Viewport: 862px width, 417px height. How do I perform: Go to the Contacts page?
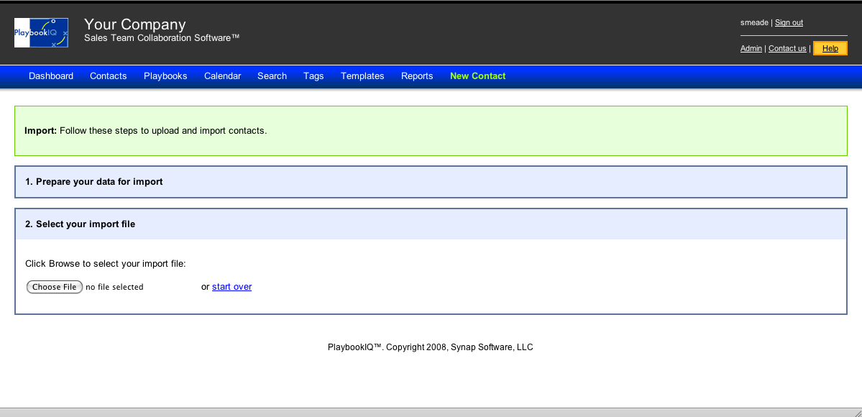(108, 76)
